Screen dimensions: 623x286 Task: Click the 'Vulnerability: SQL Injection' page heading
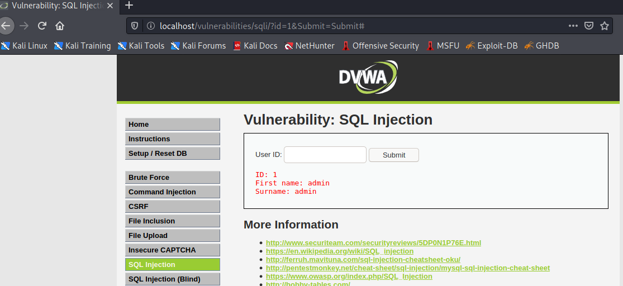click(x=337, y=120)
